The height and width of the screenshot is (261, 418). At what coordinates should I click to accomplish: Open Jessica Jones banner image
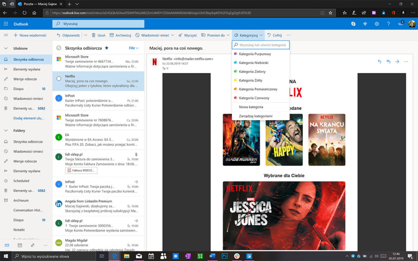tap(284, 216)
